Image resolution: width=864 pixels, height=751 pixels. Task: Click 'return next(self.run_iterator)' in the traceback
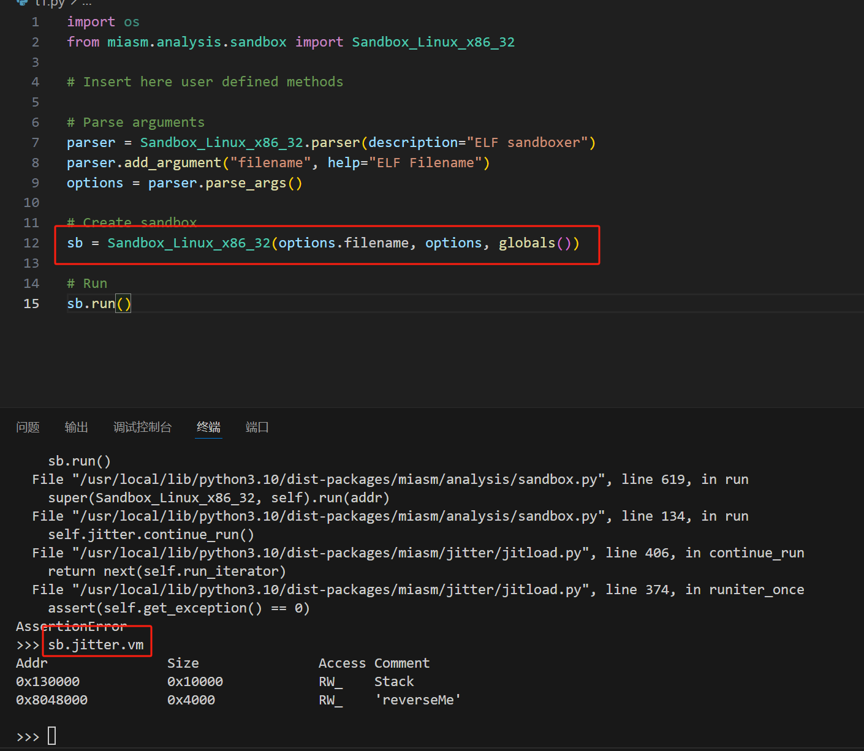pyautogui.click(x=167, y=572)
